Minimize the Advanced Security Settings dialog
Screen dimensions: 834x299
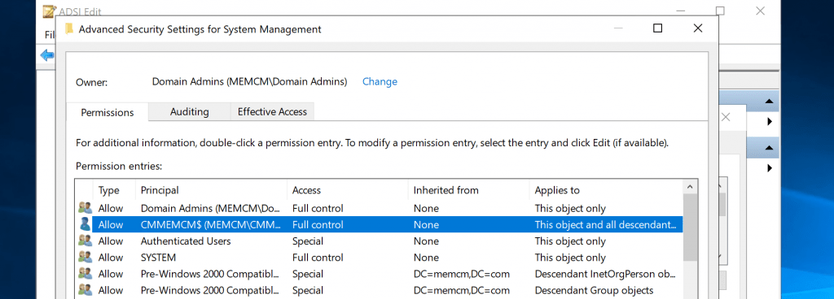point(617,28)
